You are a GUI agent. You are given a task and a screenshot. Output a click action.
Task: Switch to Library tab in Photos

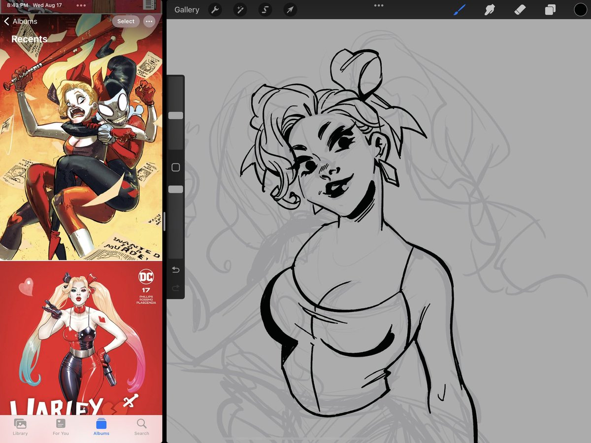coord(20,427)
